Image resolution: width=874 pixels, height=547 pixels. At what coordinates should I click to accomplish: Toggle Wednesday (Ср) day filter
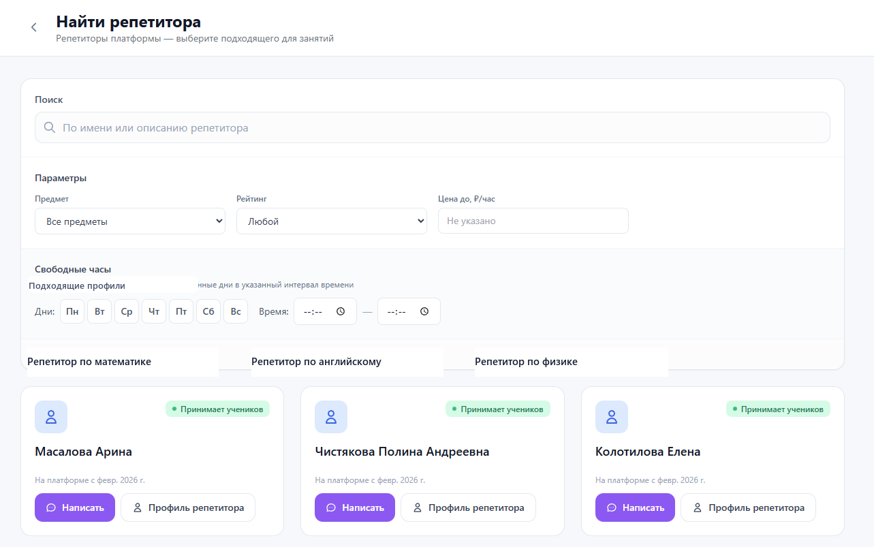coord(127,311)
